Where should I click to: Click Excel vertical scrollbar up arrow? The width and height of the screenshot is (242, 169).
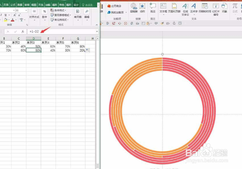coord(98,38)
